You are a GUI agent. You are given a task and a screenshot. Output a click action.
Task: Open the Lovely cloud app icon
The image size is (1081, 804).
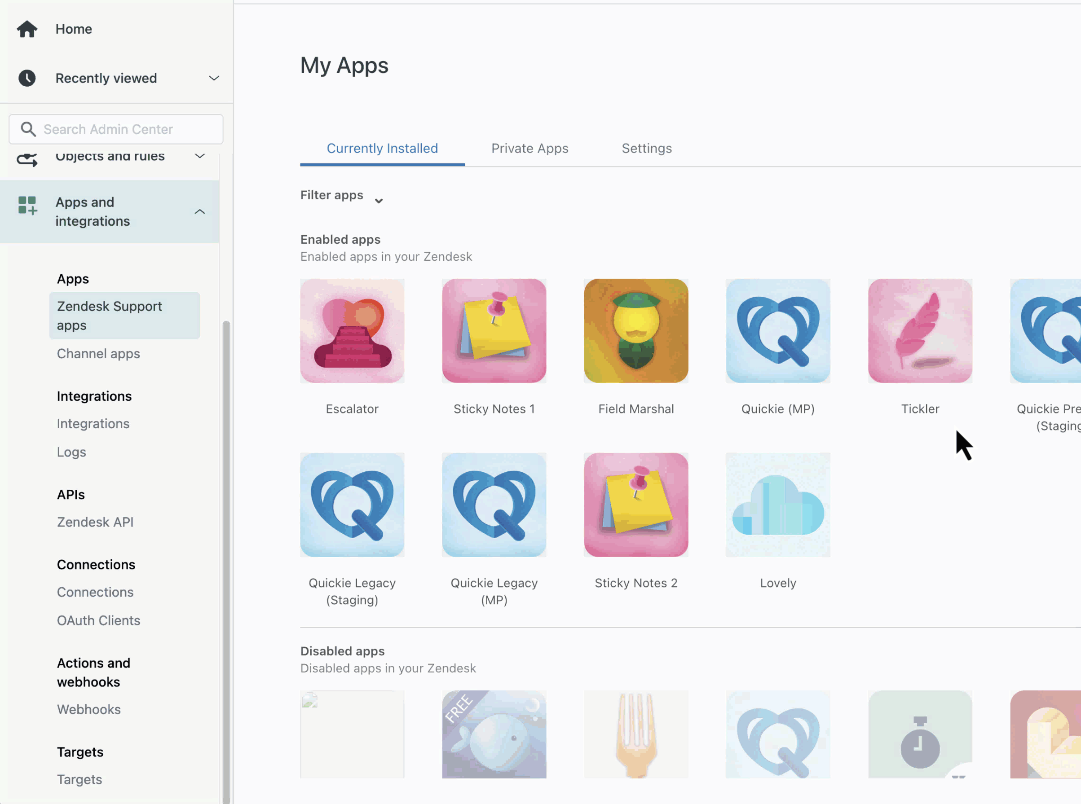[778, 505]
